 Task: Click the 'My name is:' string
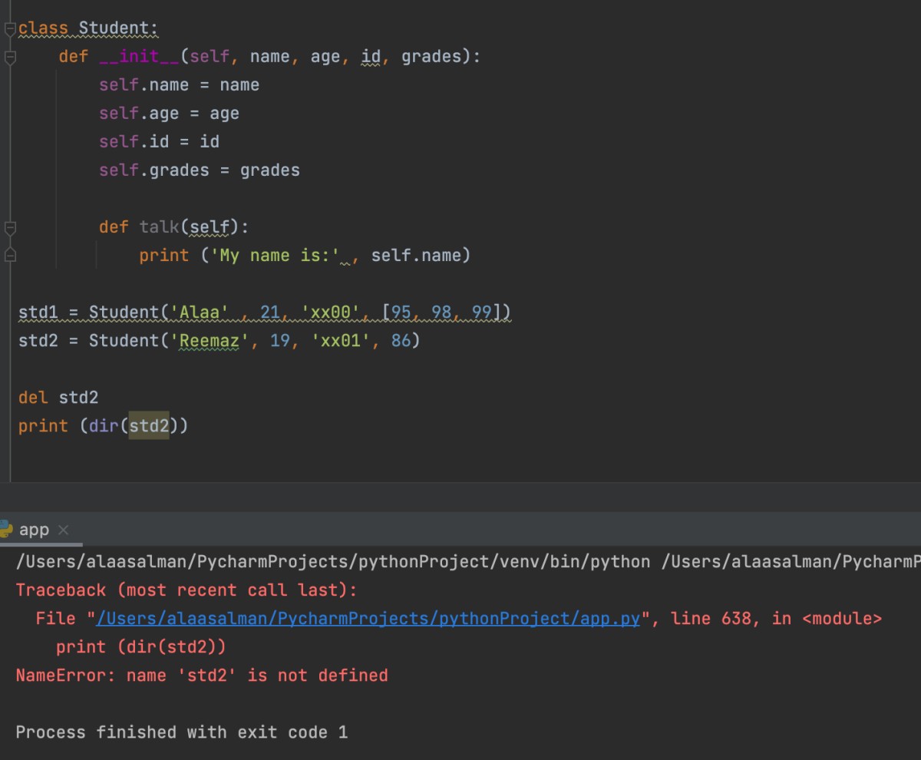pyautogui.click(x=279, y=255)
